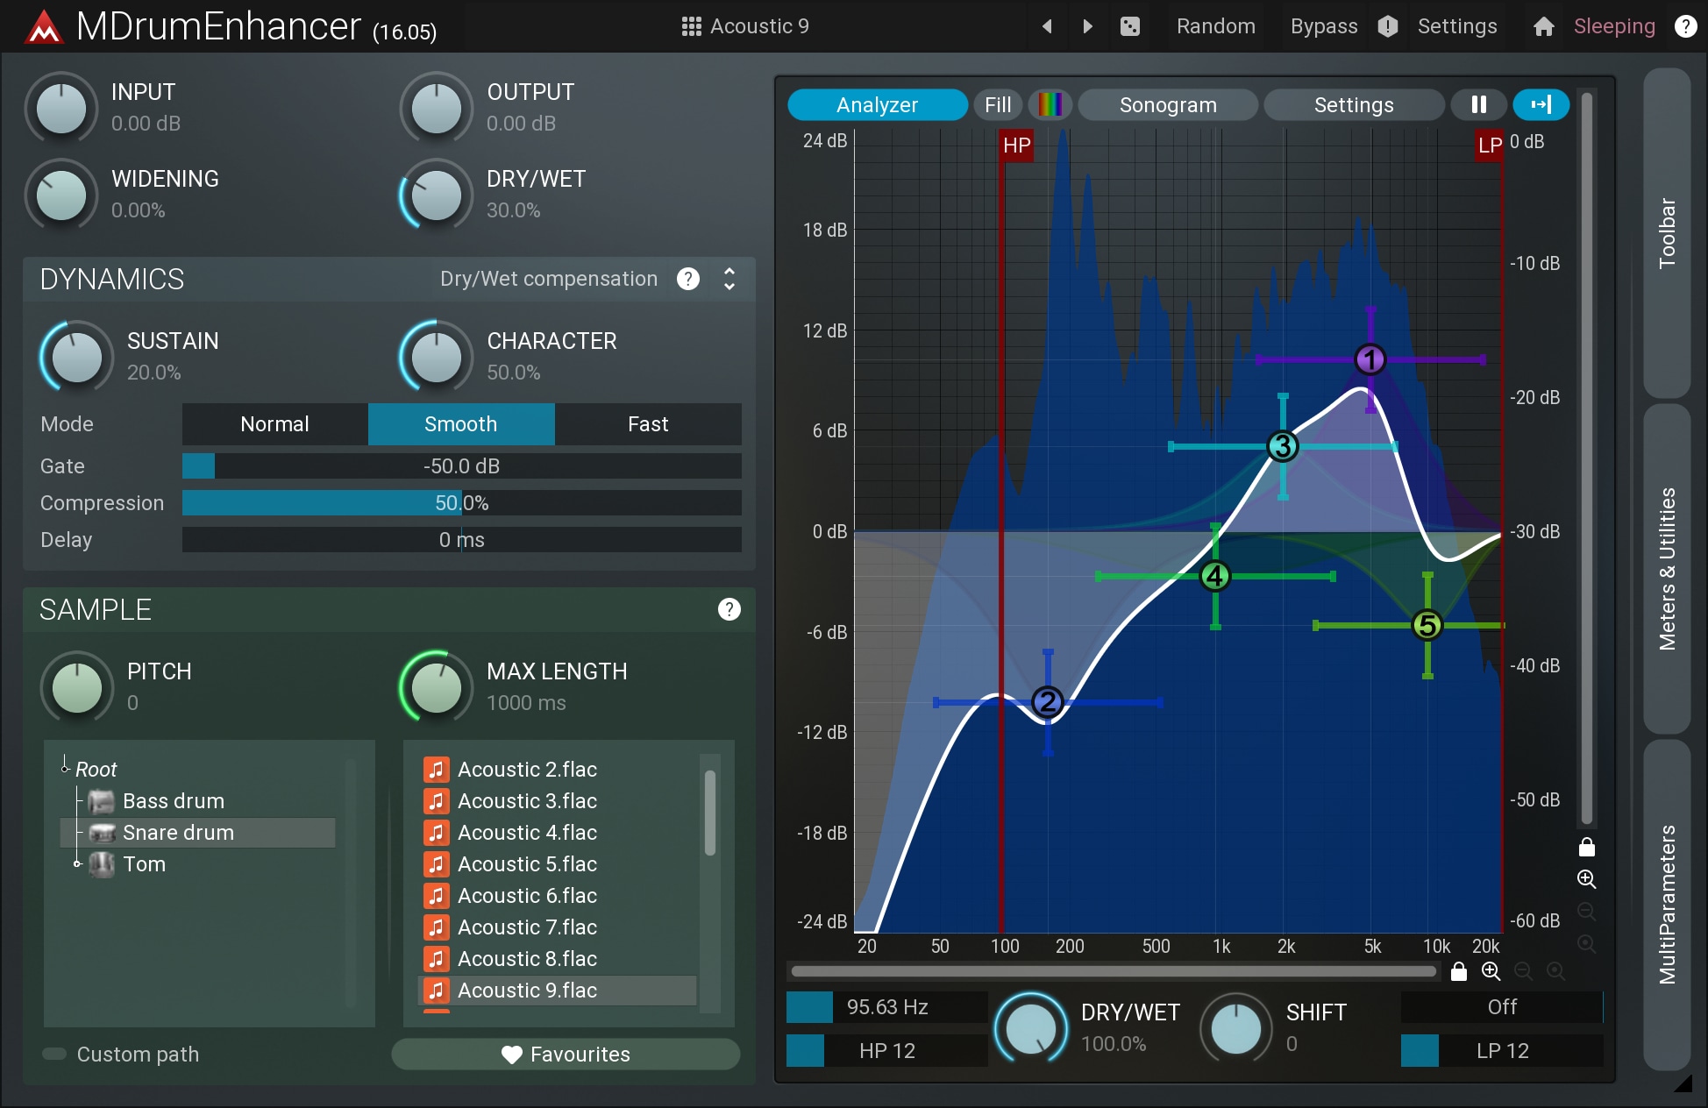Click the Delay ms slider
The height and width of the screenshot is (1108, 1708).
[x=462, y=540]
